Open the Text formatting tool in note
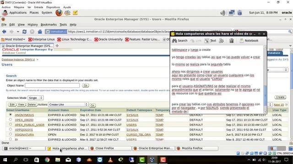Image resolution: width=293 pixels, height=164 pixels. click(211, 41)
